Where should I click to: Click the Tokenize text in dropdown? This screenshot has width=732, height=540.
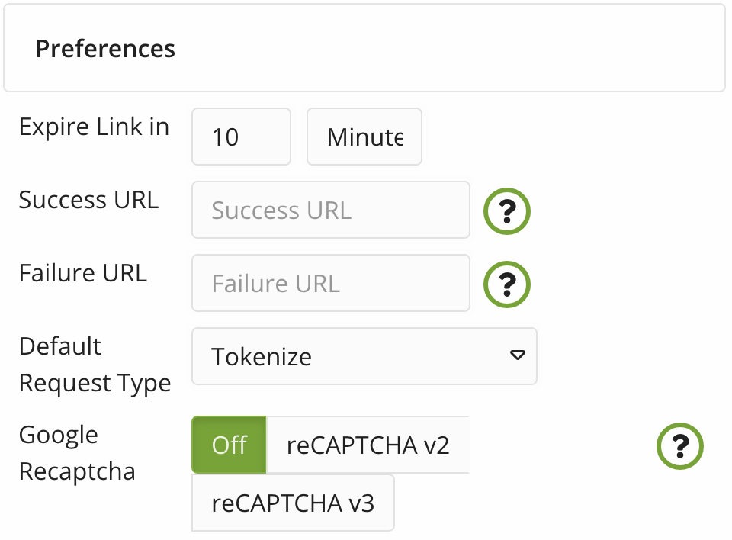[x=262, y=356]
